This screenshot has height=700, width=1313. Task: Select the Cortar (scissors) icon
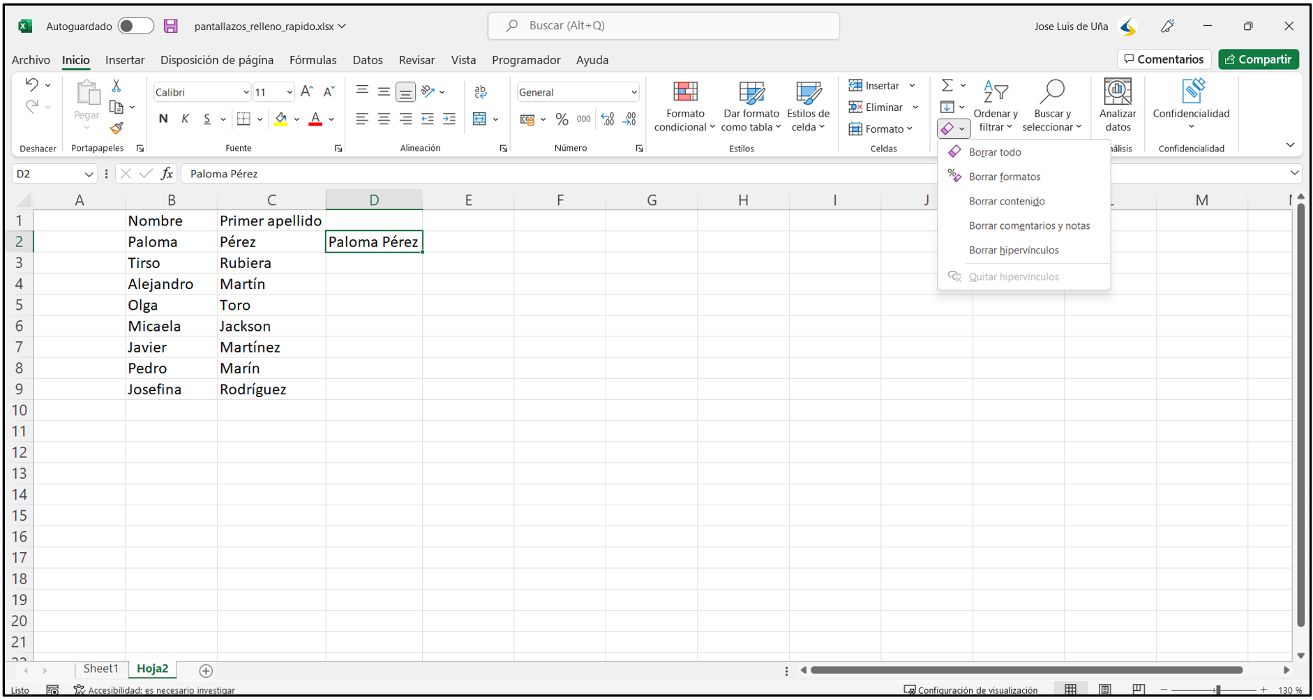pyautogui.click(x=117, y=84)
